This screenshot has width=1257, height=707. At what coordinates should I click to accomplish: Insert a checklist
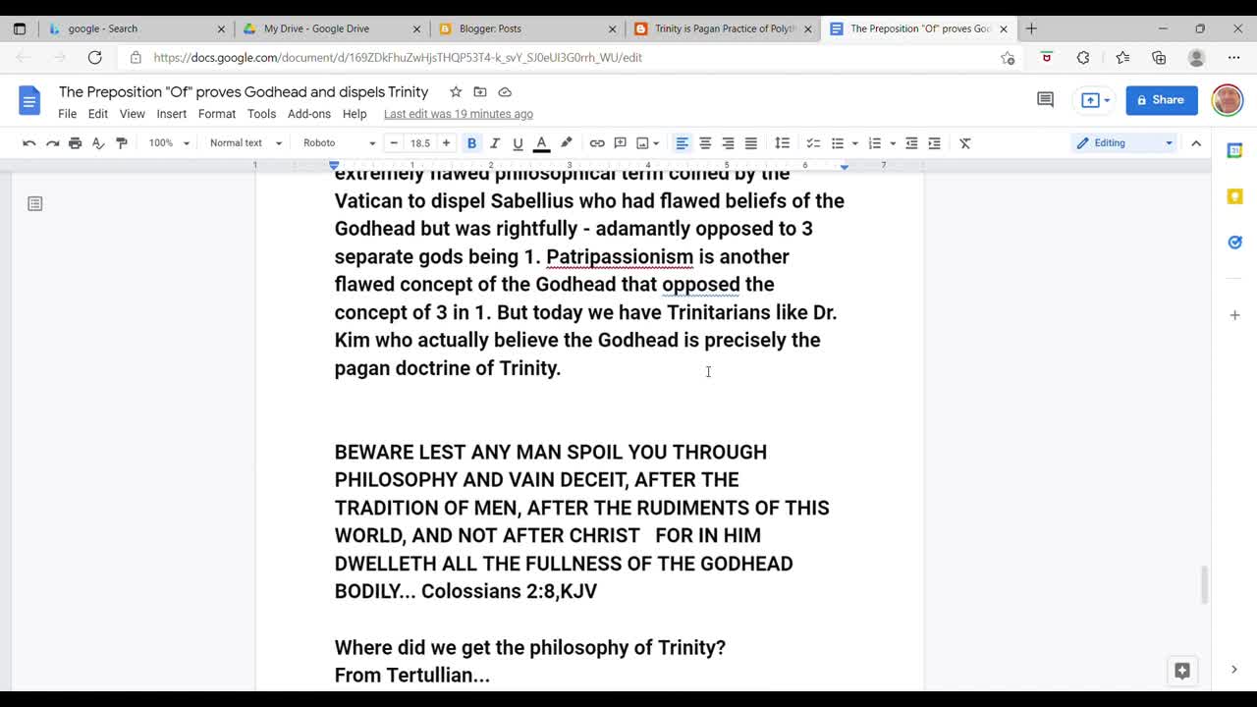point(813,143)
